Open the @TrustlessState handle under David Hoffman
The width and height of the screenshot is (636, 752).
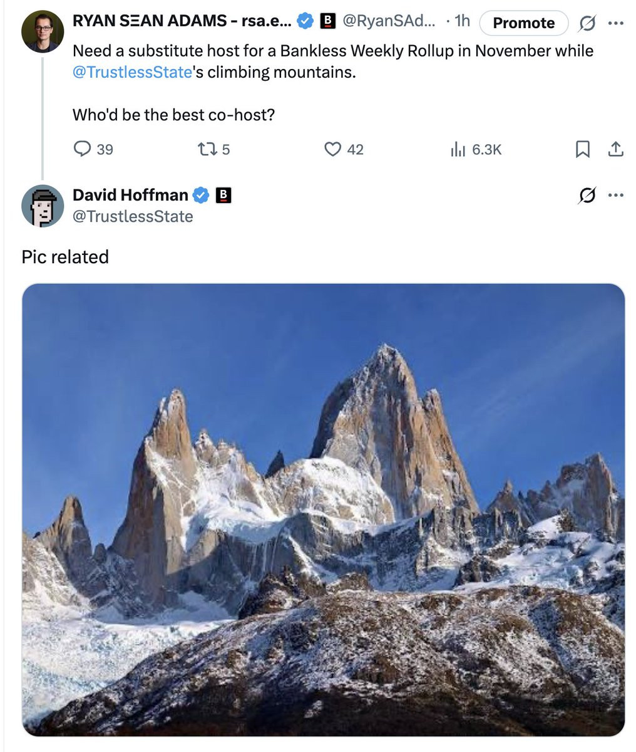tap(133, 217)
